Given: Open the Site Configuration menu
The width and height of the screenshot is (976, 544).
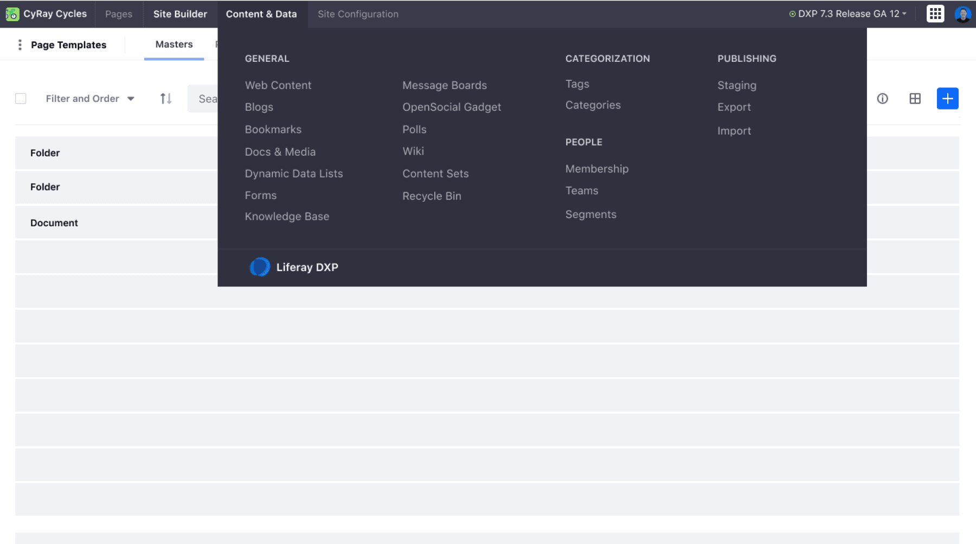Looking at the screenshot, I should [x=358, y=14].
